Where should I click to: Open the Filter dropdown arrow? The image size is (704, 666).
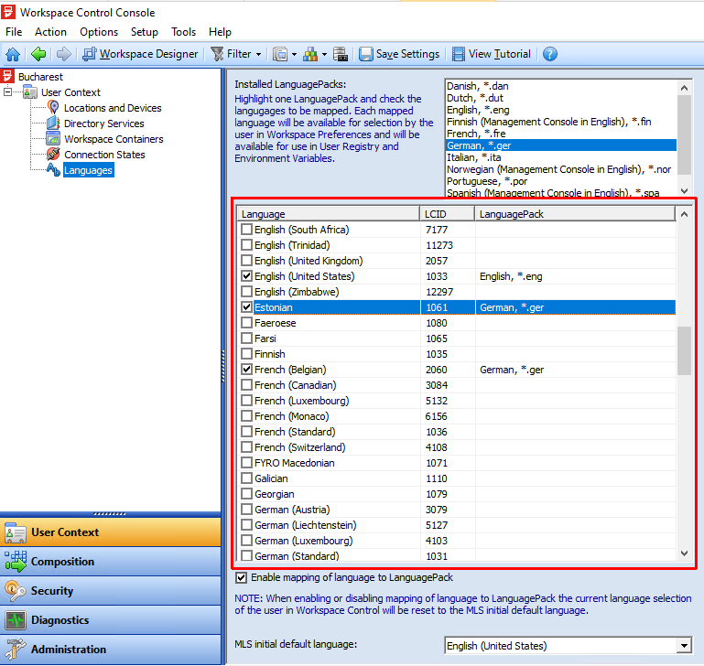point(258,54)
